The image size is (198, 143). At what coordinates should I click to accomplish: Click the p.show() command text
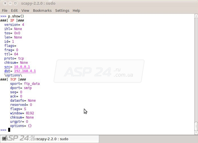coord(16,16)
